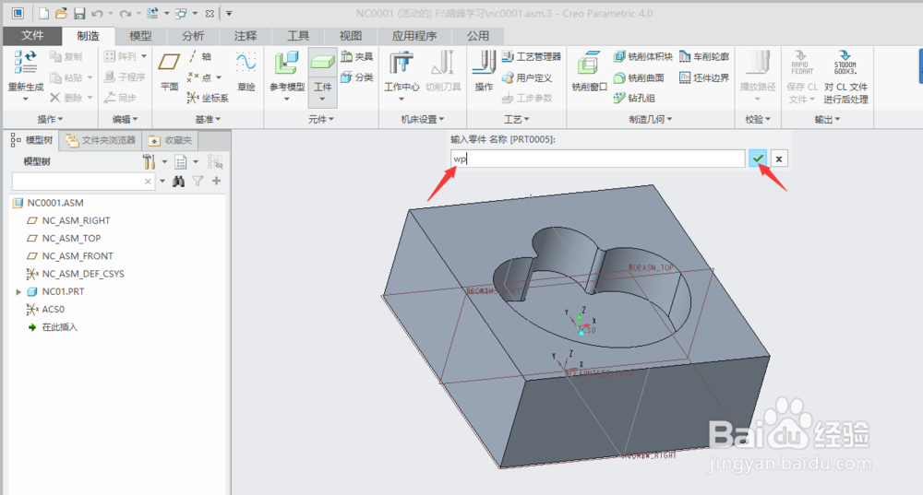The height and width of the screenshot is (495, 923).
Task: Click the Open folder icon
Action: [61, 13]
